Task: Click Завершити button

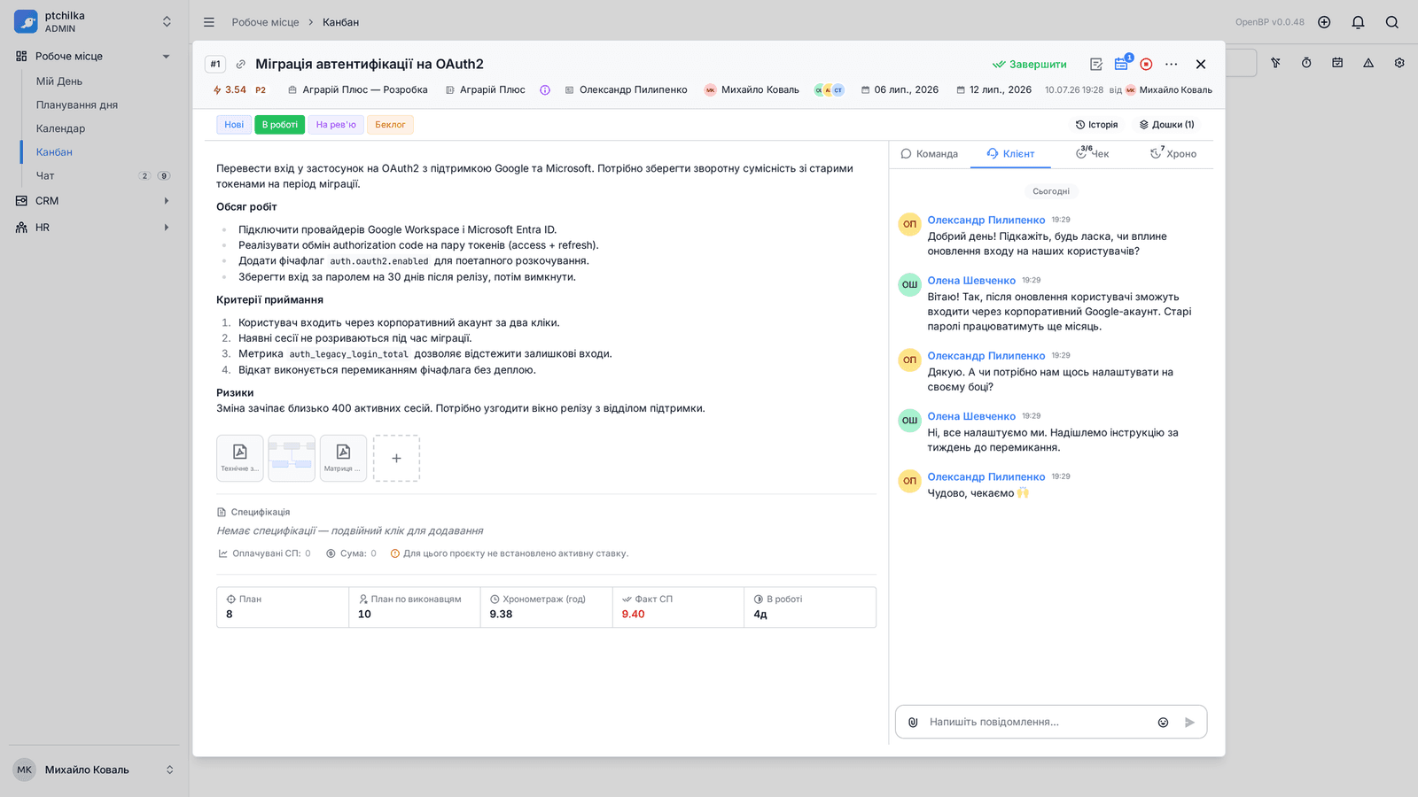Action: [1030, 65]
